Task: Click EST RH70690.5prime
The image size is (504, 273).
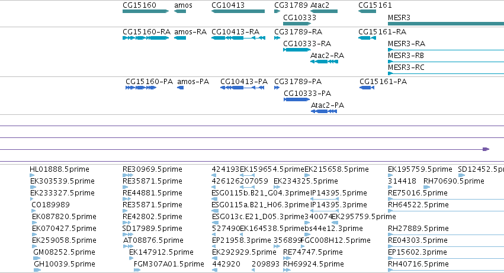Action: 454,181
